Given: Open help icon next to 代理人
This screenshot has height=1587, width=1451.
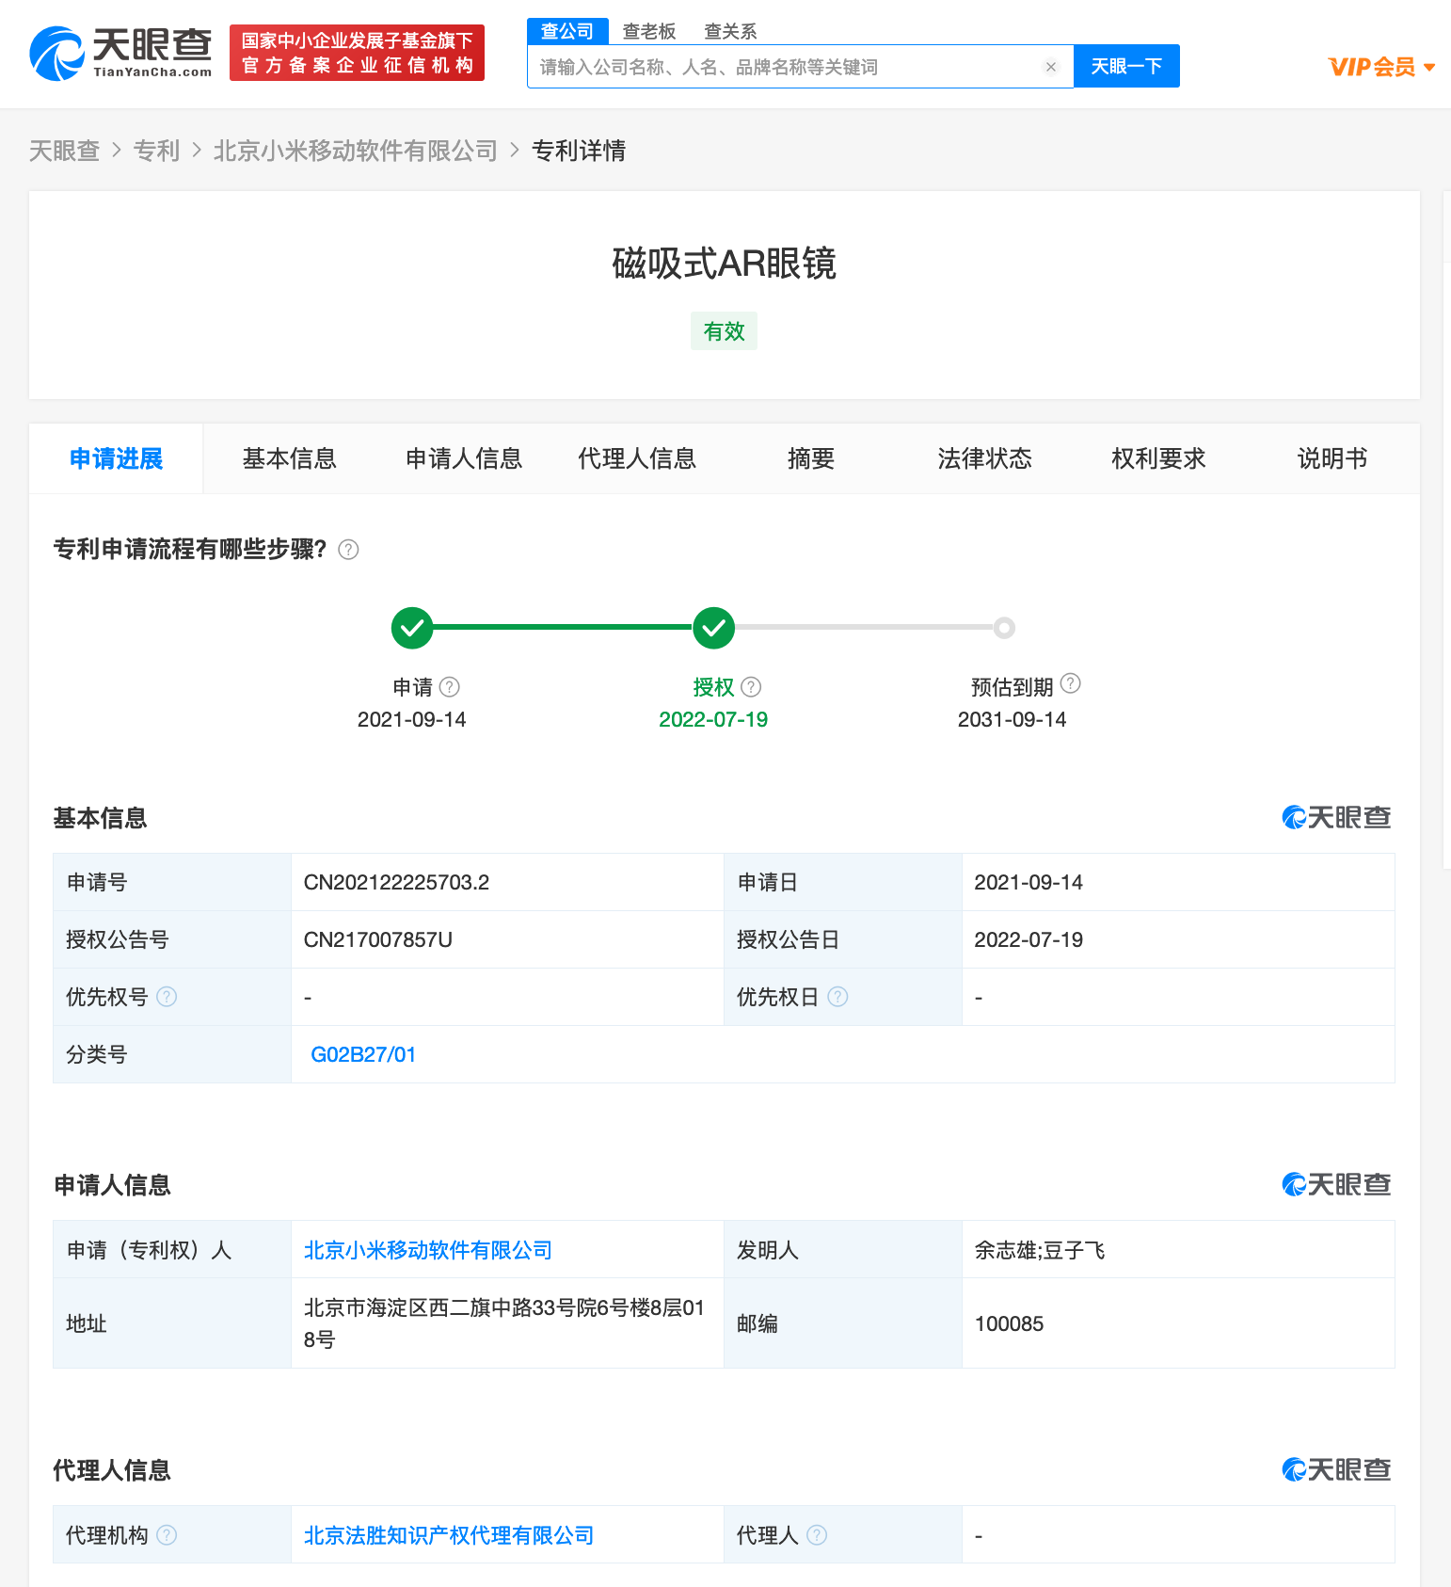Looking at the screenshot, I should pyautogui.click(x=817, y=1535).
